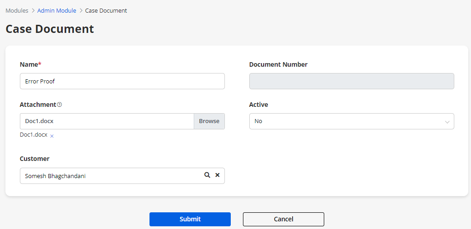
Task: Cancel the Case Document form
Action: point(283,219)
